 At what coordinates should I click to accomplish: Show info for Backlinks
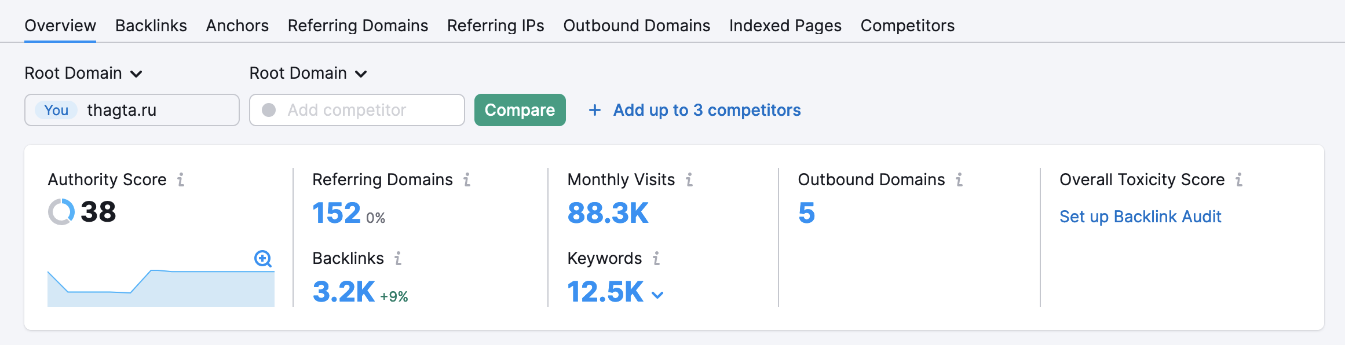[398, 259]
